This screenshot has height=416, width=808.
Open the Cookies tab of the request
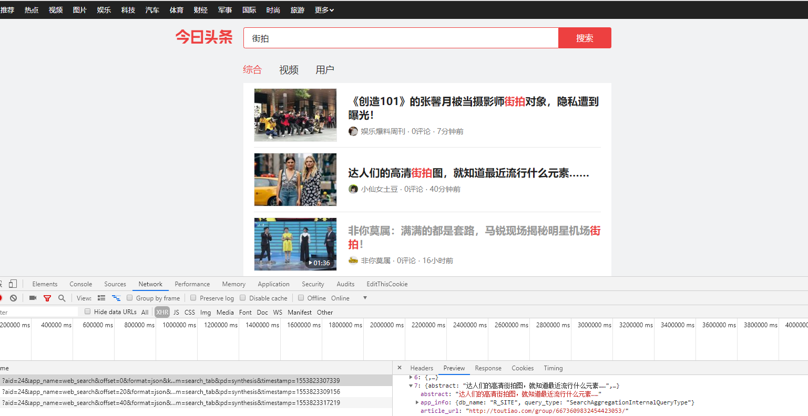click(523, 368)
